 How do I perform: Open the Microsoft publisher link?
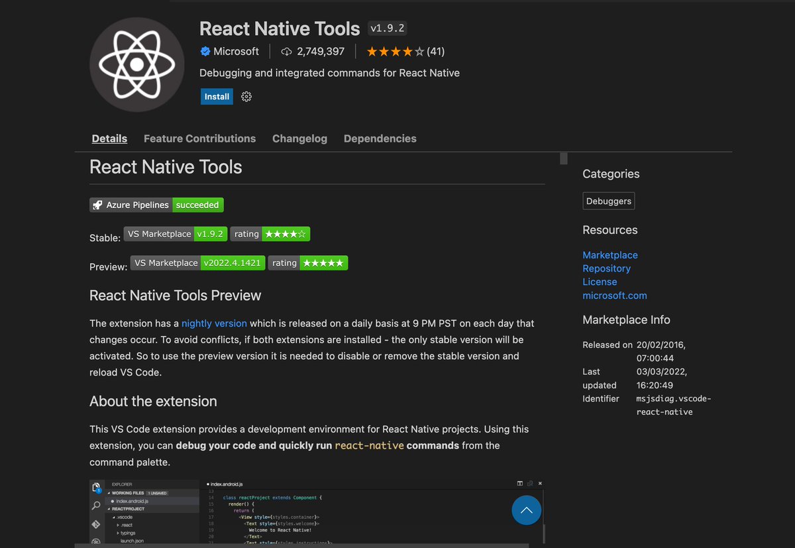236,51
